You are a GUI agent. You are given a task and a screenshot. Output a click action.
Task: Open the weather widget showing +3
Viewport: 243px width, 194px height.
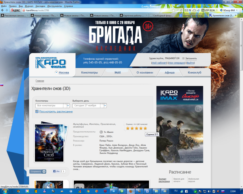coord(196,10)
